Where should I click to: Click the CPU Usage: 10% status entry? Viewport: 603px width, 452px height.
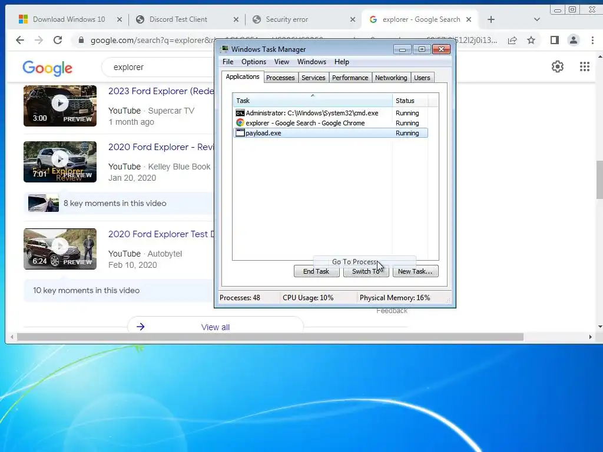click(308, 298)
